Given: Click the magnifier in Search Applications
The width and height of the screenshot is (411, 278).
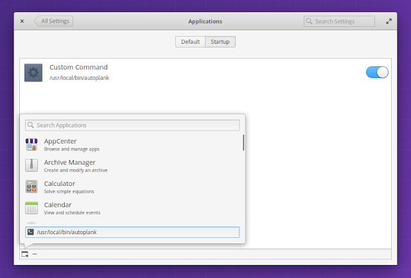Looking at the screenshot, I should [31, 125].
